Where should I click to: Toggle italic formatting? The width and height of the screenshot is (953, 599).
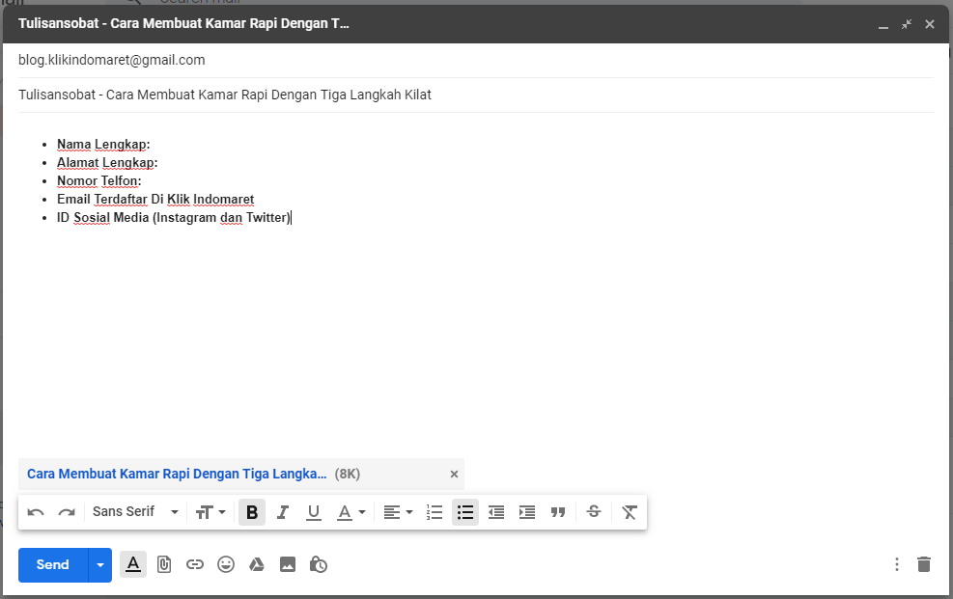pos(283,512)
